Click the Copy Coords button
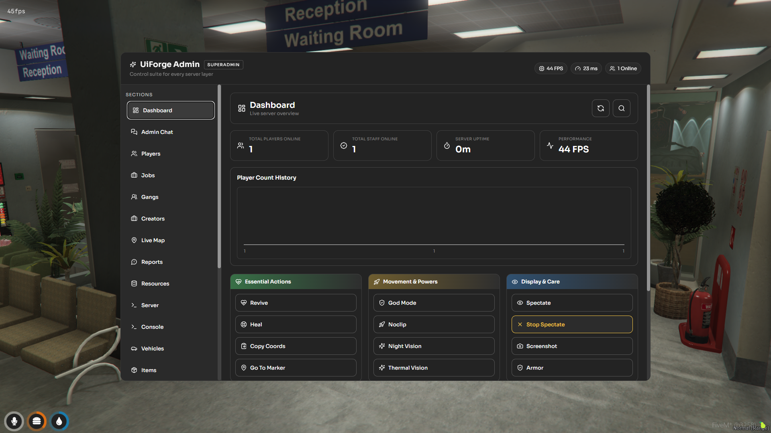The width and height of the screenshot is (771, 433). (296, 346)
